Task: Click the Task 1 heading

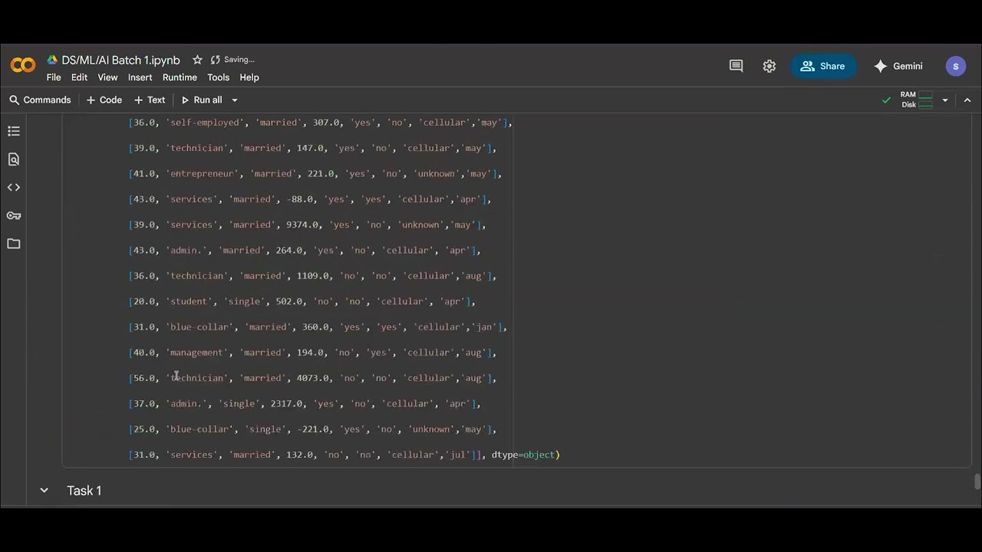Action: [84, 491]
